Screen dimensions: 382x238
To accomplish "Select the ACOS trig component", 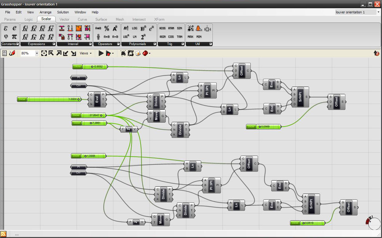I will (163, 28).
